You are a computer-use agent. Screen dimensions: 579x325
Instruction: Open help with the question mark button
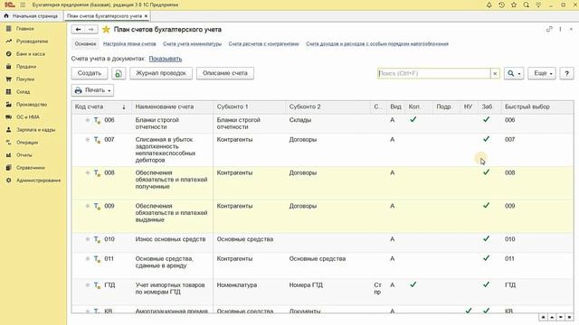coord(567,73)
